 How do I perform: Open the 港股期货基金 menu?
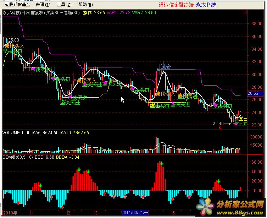click(17, 5)
